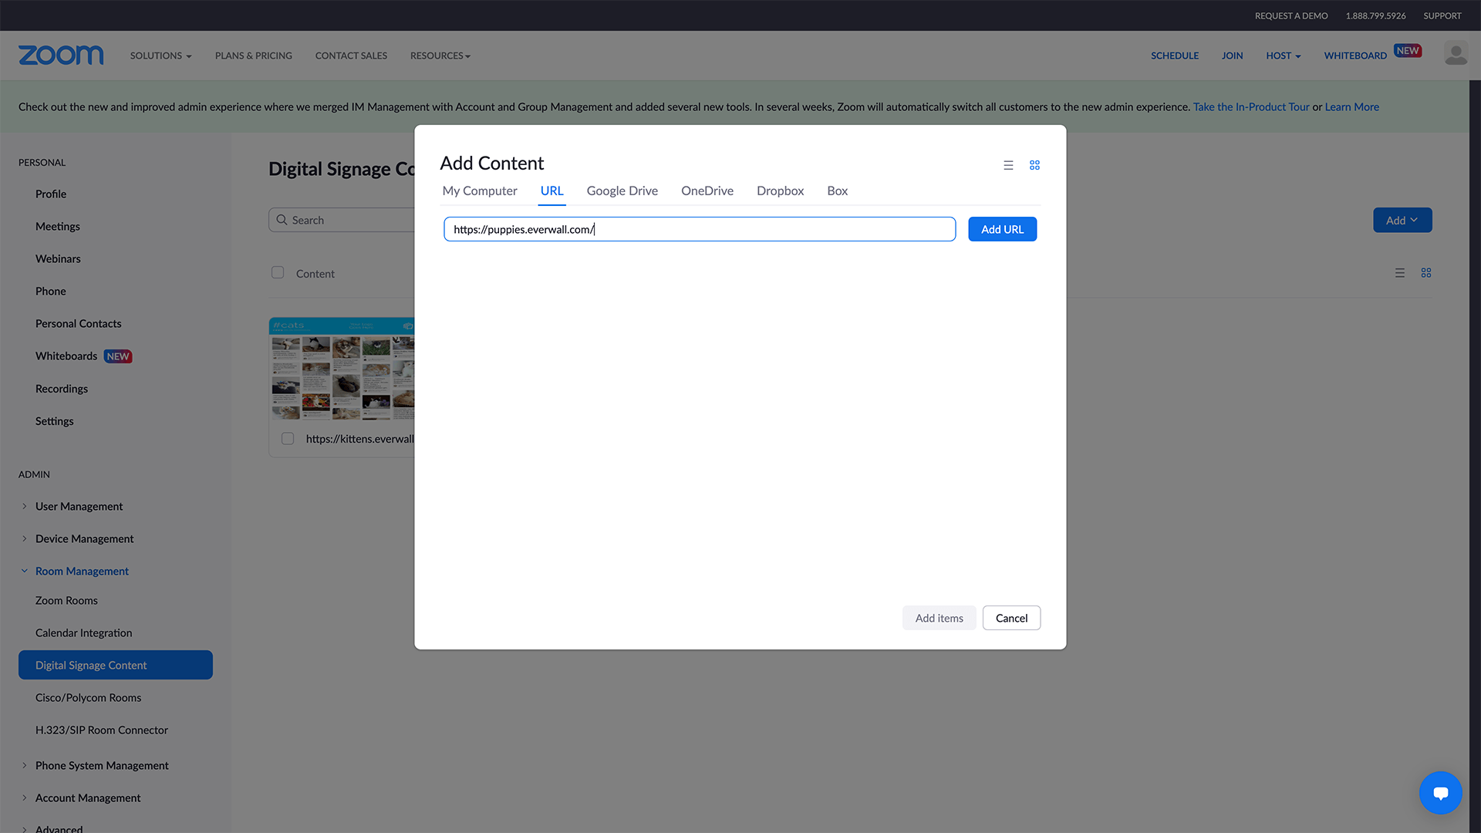Click the Add URL button
This screenshot has width=1481, height=833.
coord(1002,229)
